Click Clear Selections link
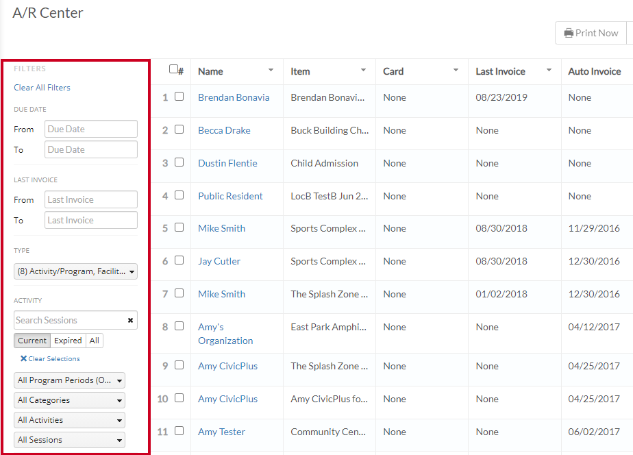 point(50,358)
